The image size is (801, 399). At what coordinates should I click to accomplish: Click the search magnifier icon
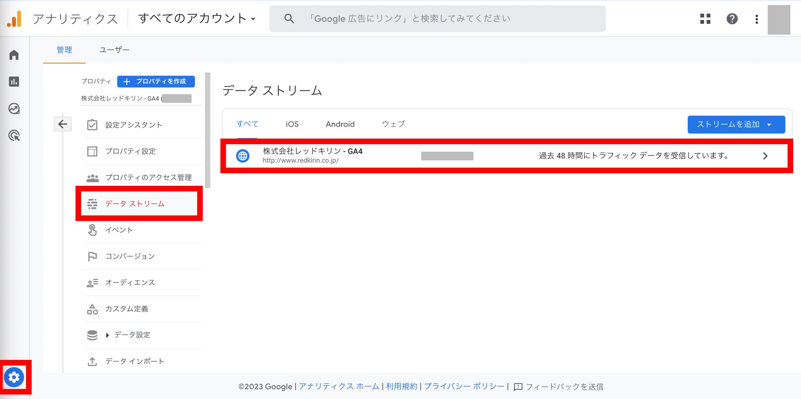pyautogui.click(x=289, y=19)
